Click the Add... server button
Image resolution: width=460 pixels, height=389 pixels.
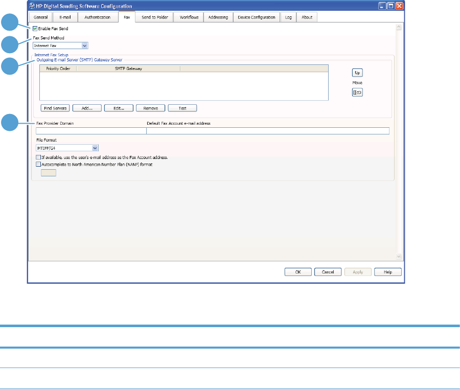(x=87, y=108)
